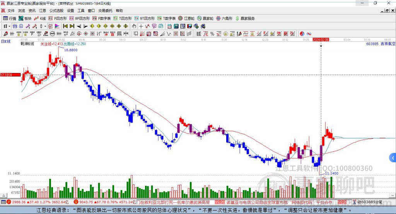Click the red-blue yin-yang icon
The width and height of the screenshot is (396, 214).
pyautogui.click(x=302, y=34)
